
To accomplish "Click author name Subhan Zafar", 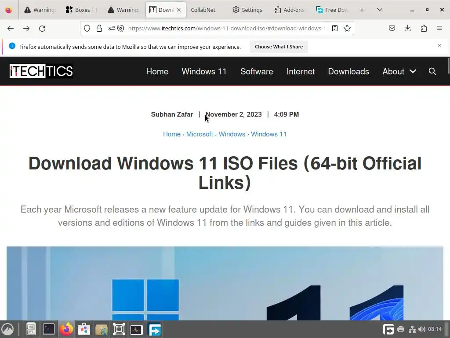I will [172, 114].
